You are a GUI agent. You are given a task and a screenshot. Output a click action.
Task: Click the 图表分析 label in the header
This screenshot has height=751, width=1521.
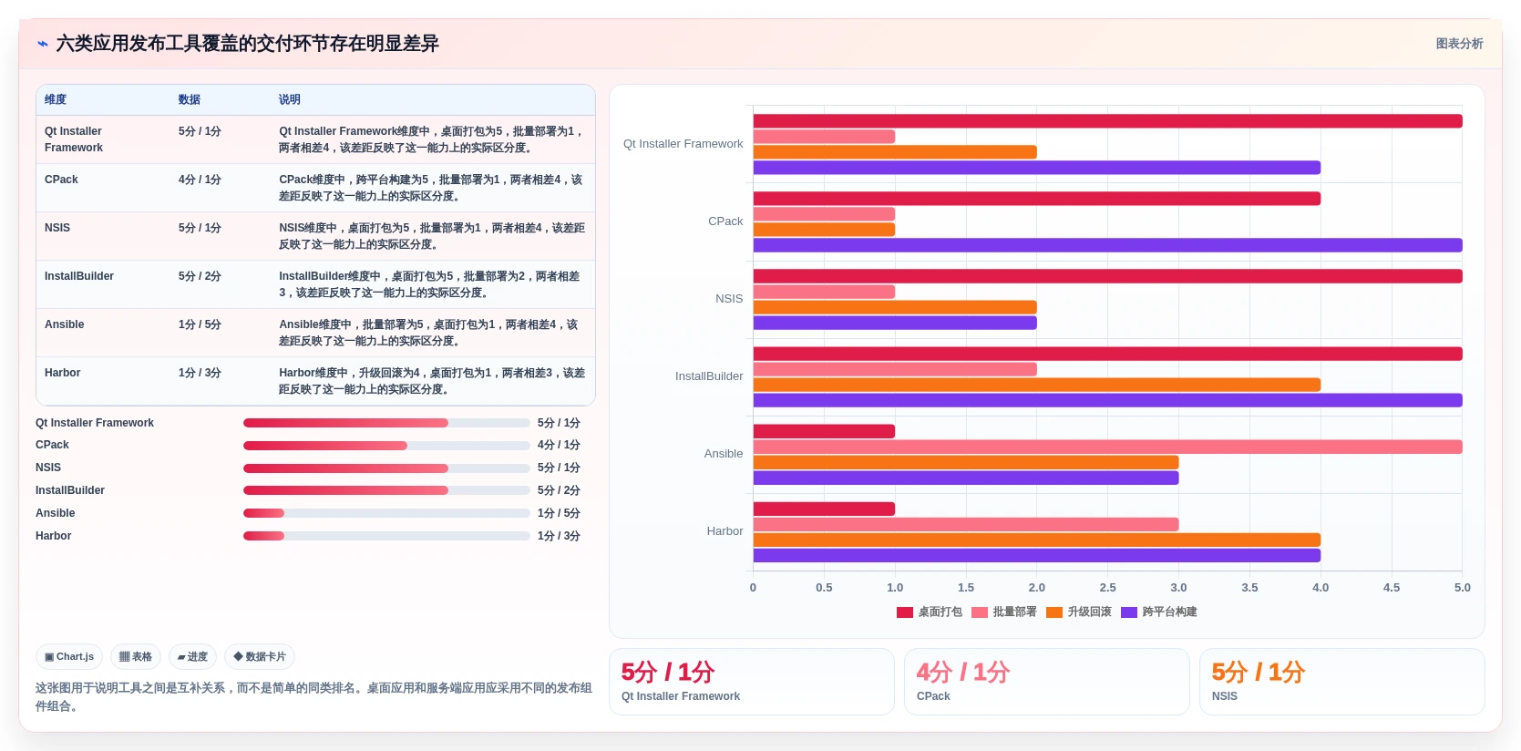(1459, 44)
